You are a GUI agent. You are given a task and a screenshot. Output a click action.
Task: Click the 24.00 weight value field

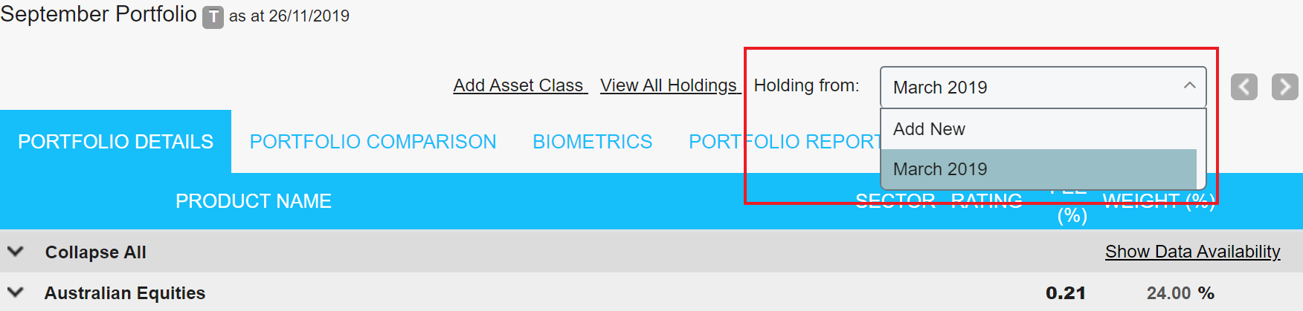(1168, 293)
